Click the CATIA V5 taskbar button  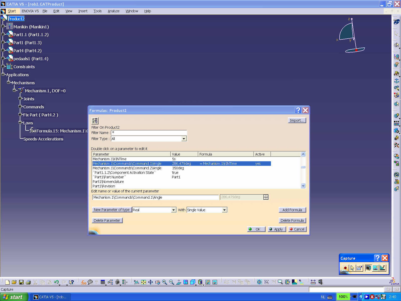coord(50,297)
